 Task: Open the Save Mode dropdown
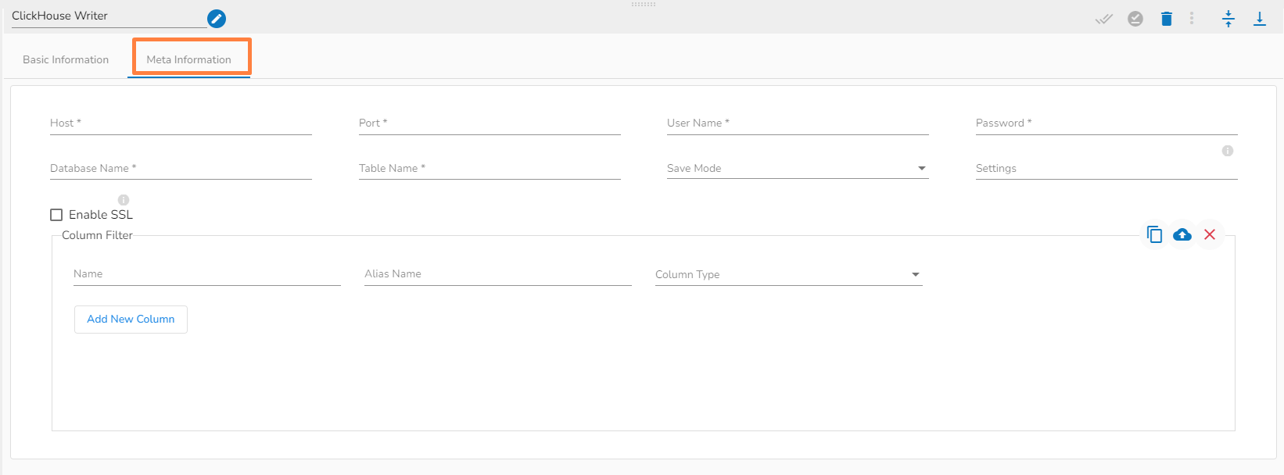click(x=798, y=168)
